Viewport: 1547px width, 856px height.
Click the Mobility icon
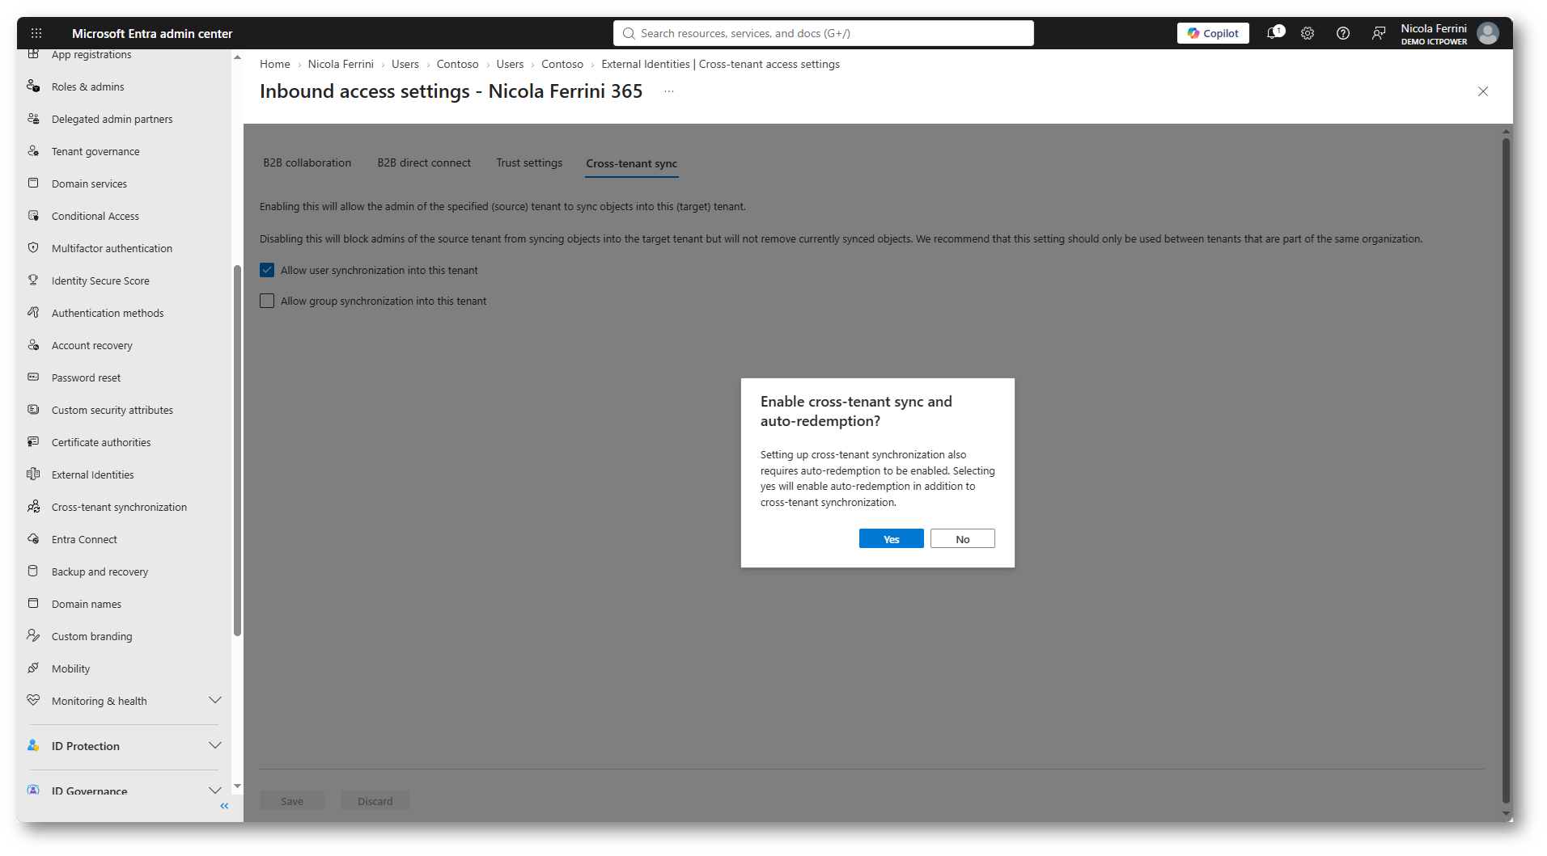coord(33,668)
